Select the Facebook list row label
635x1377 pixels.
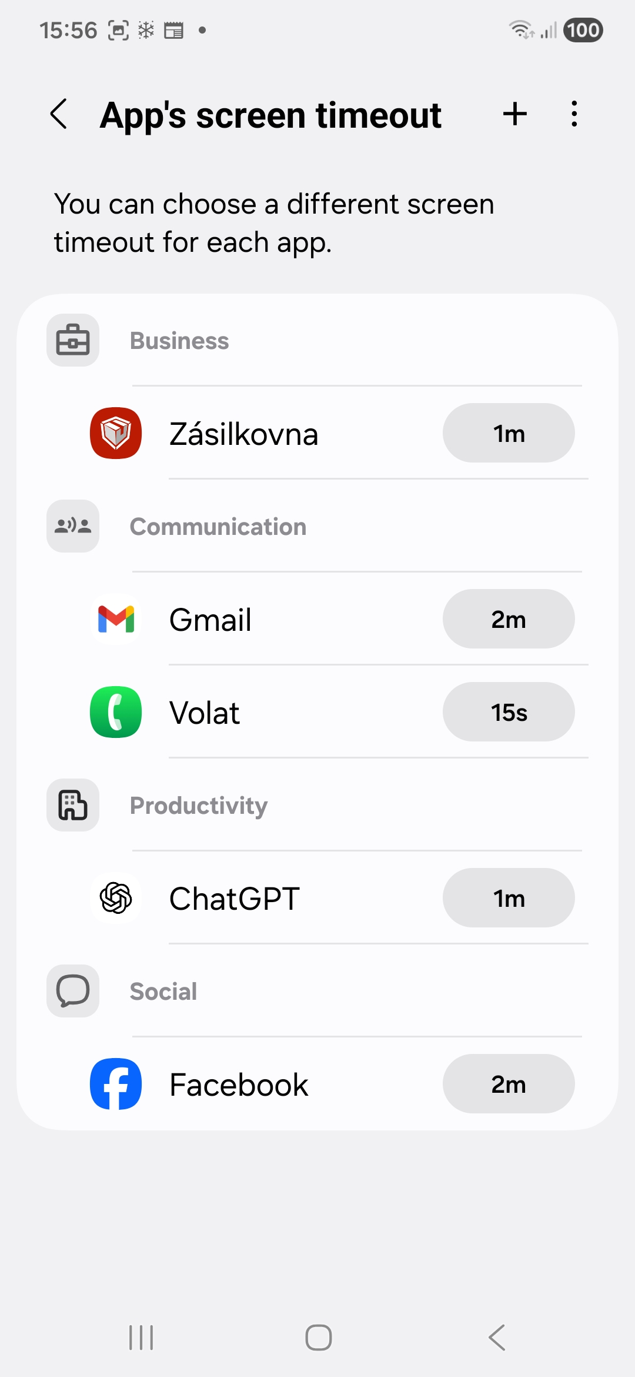pos(239,1085)
